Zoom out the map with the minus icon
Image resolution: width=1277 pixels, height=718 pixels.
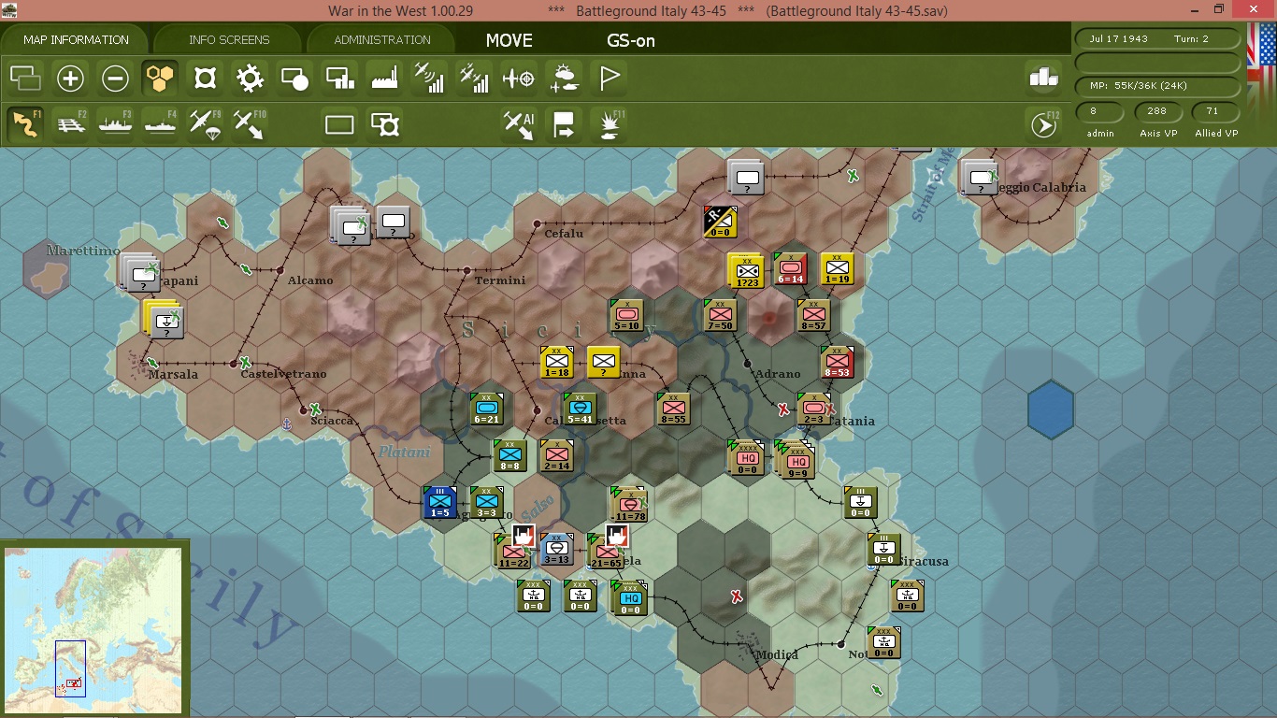point(115,79)
